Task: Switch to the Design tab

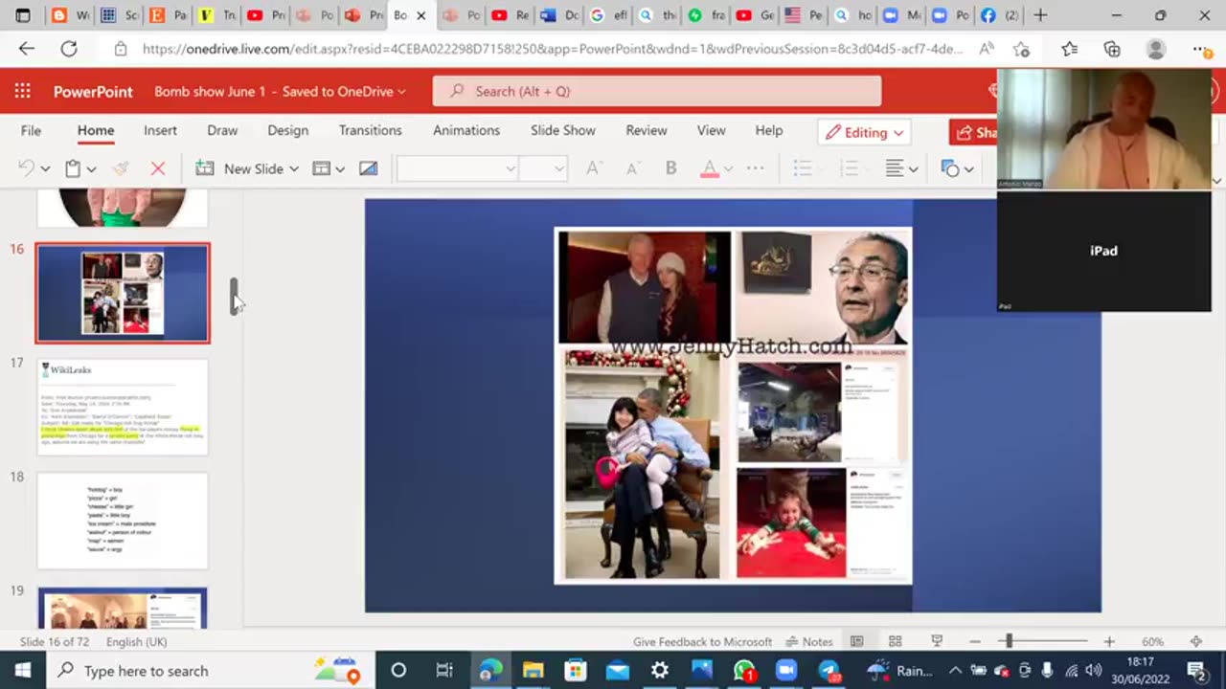Action: coord(288,130)
